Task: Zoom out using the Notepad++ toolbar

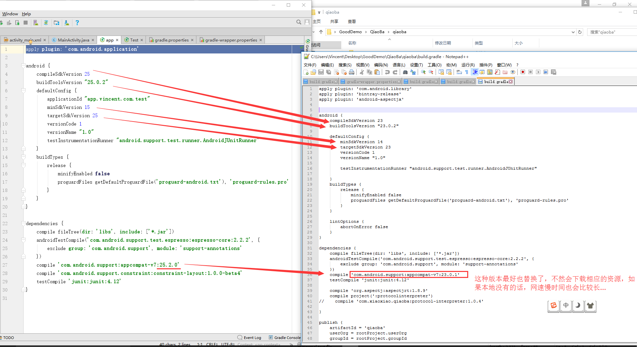Action: [x=431, y=72]
